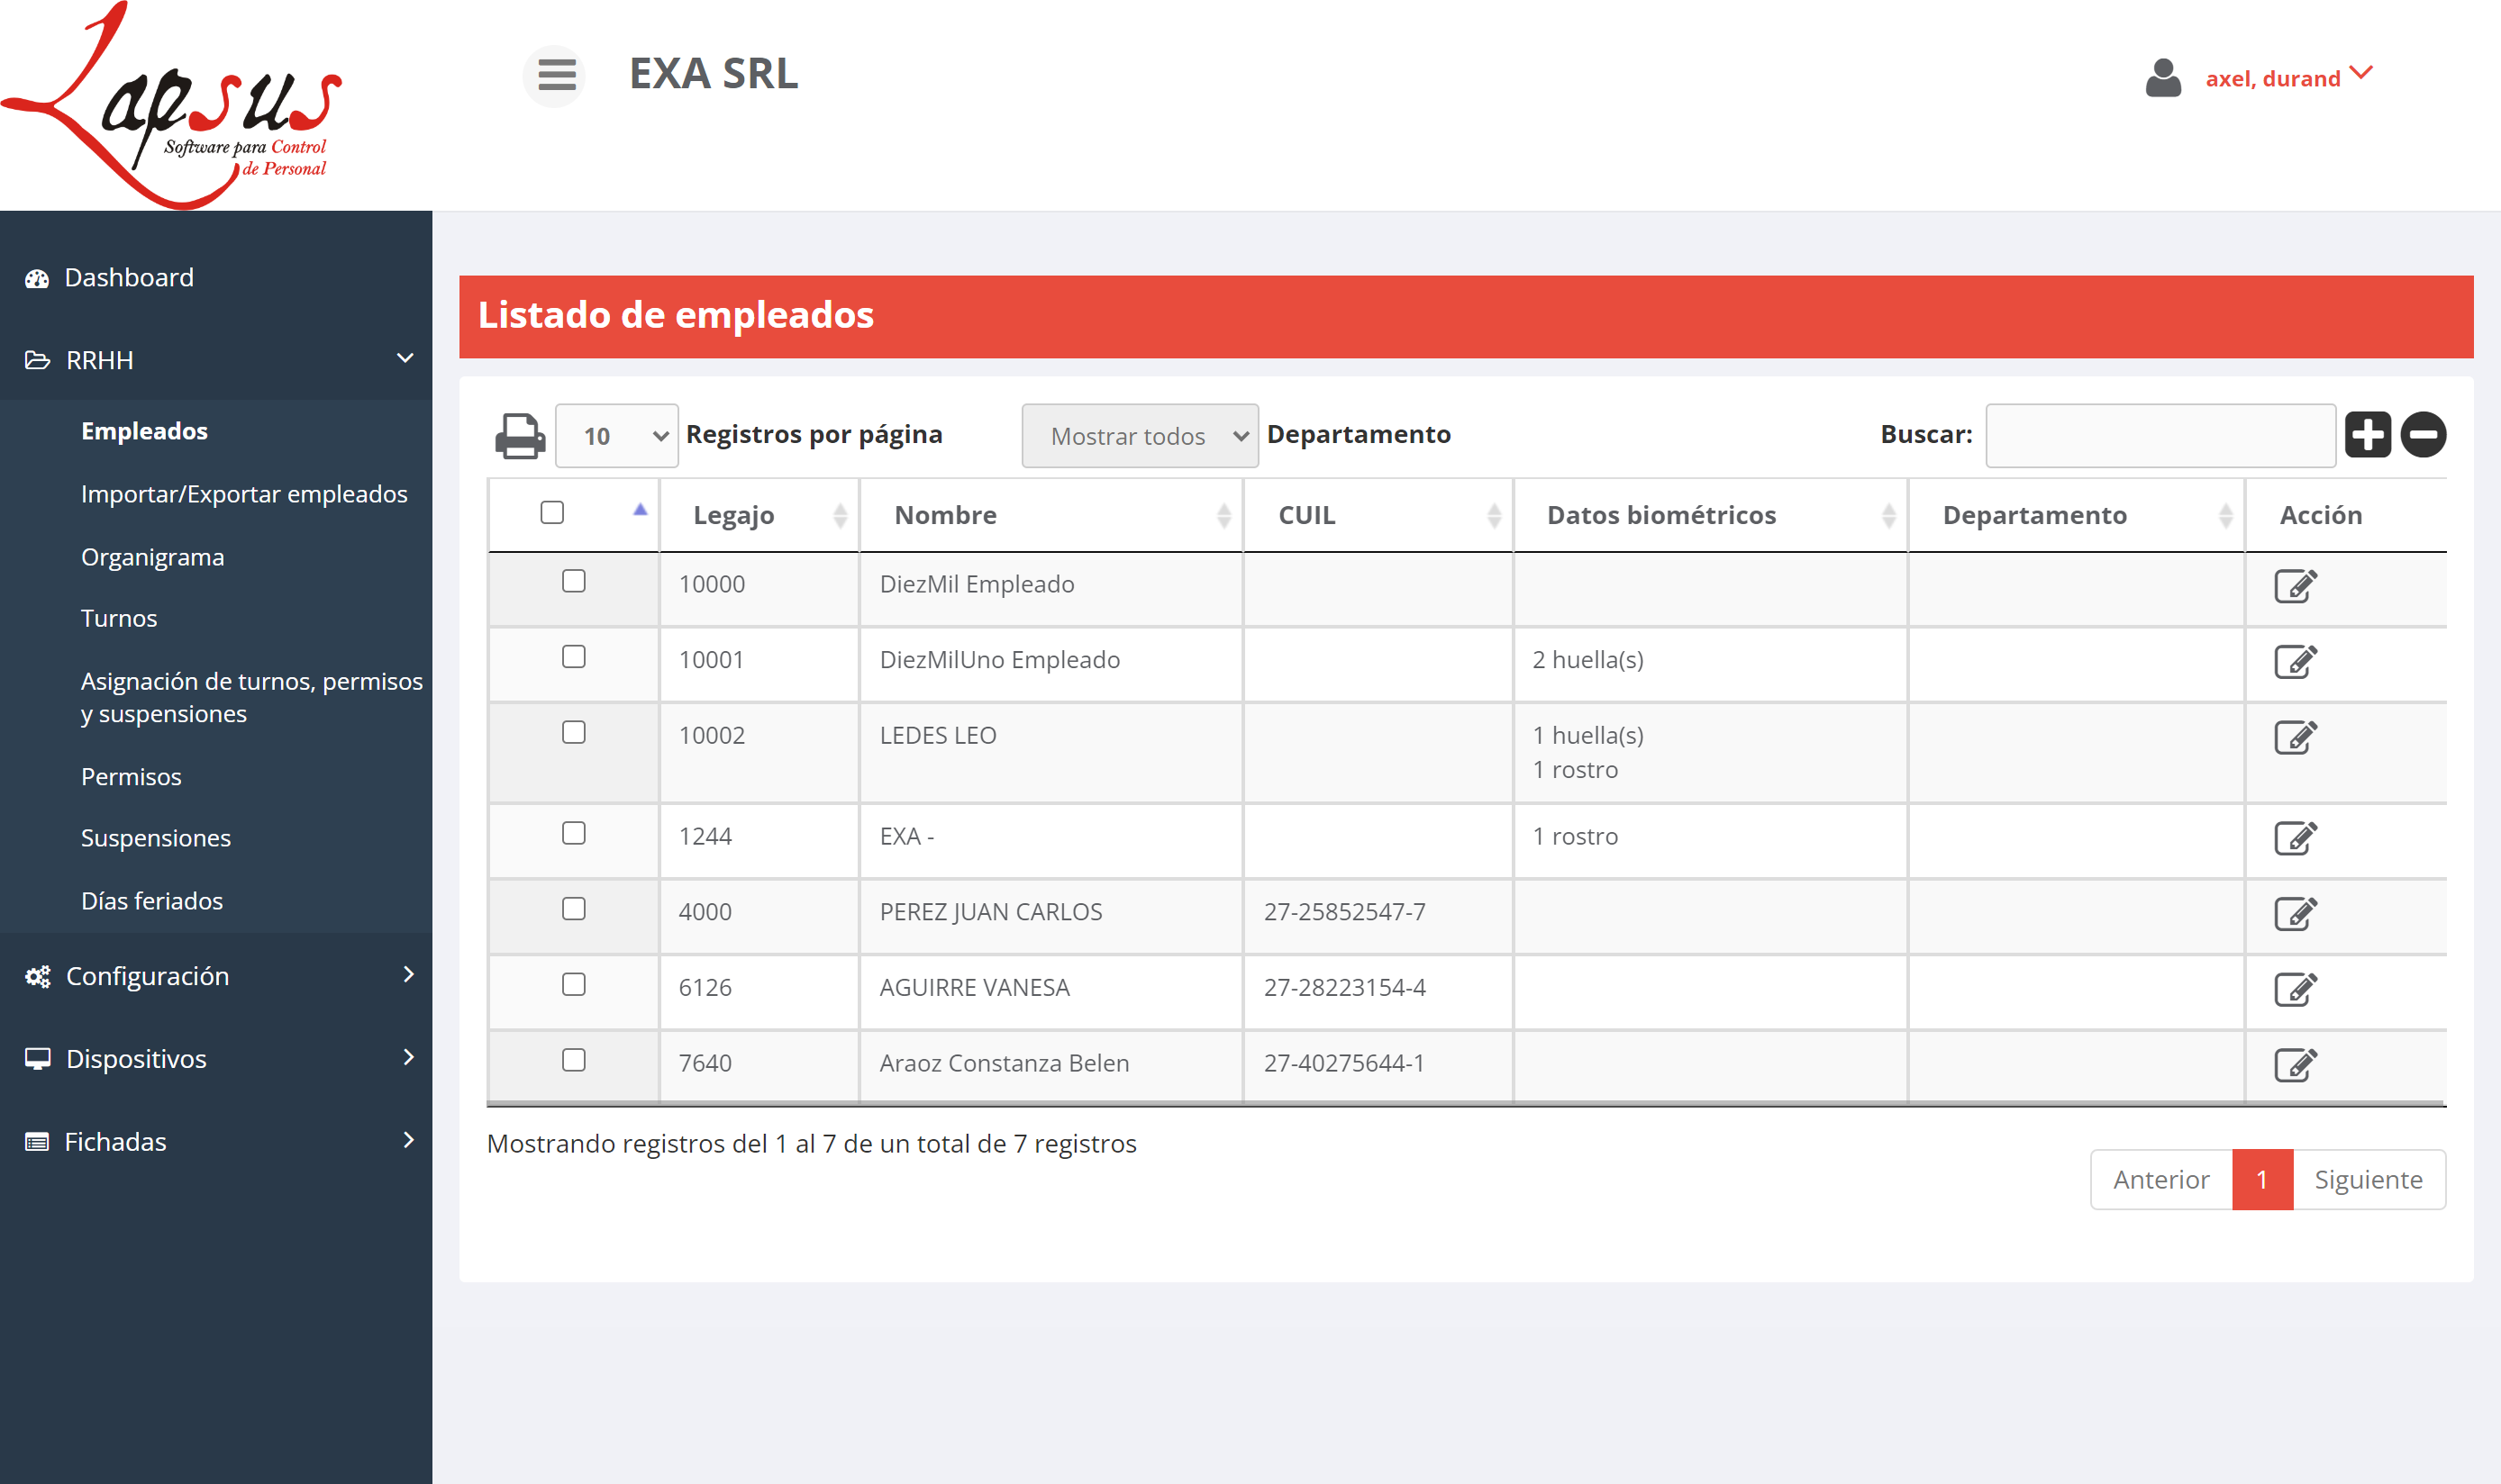Edit employee DiezMil Empleado
The height and width of the screenshot is (1484, 2501).
tap(2295, 586)
